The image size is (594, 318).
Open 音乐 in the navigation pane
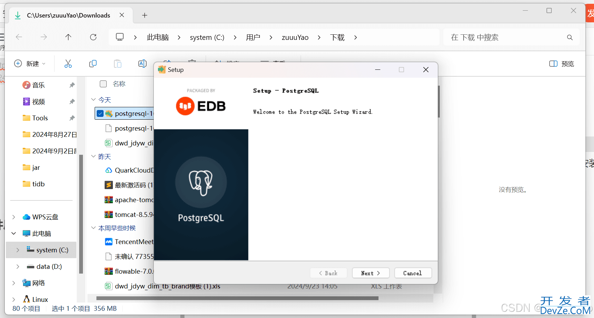[39, 85]
